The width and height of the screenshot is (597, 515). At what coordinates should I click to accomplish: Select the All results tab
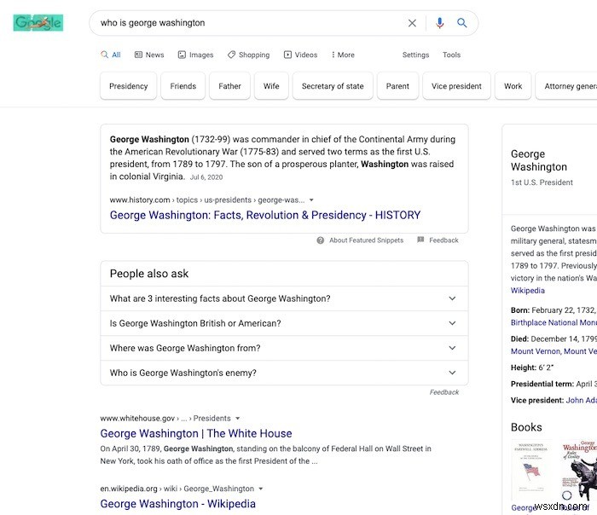coord(110,55)
